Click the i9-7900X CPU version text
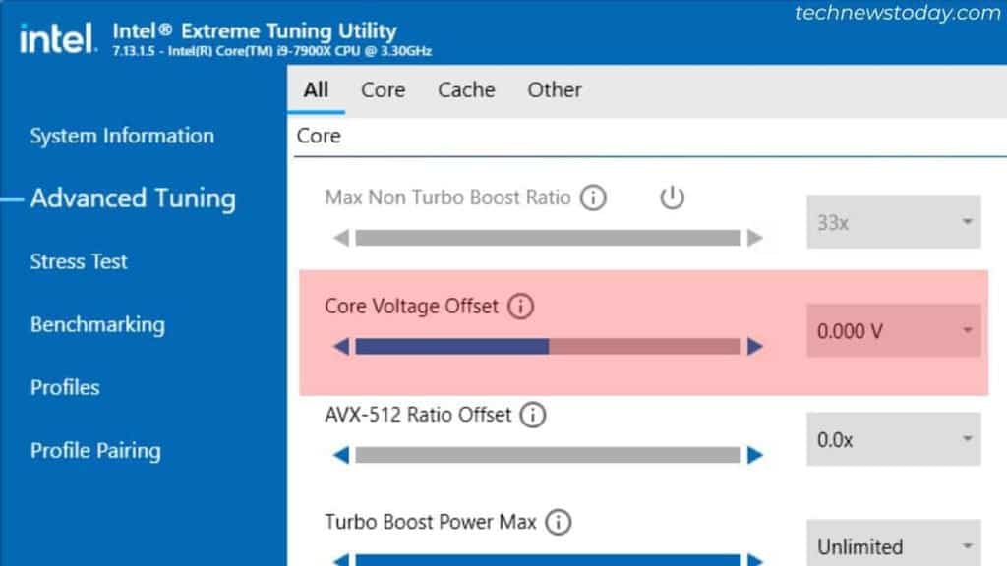 coord(271,51)
